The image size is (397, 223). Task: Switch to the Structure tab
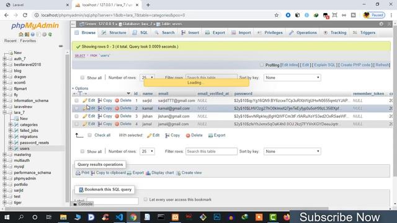[114, 33]
